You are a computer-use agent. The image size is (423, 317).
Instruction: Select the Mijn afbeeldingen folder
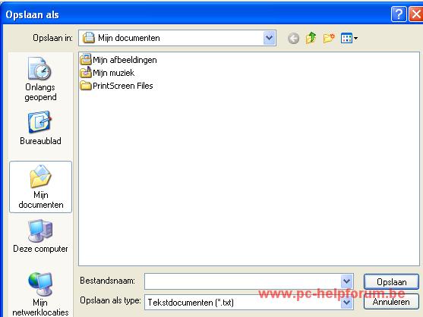pyautogui.click(x=118, y=59)
